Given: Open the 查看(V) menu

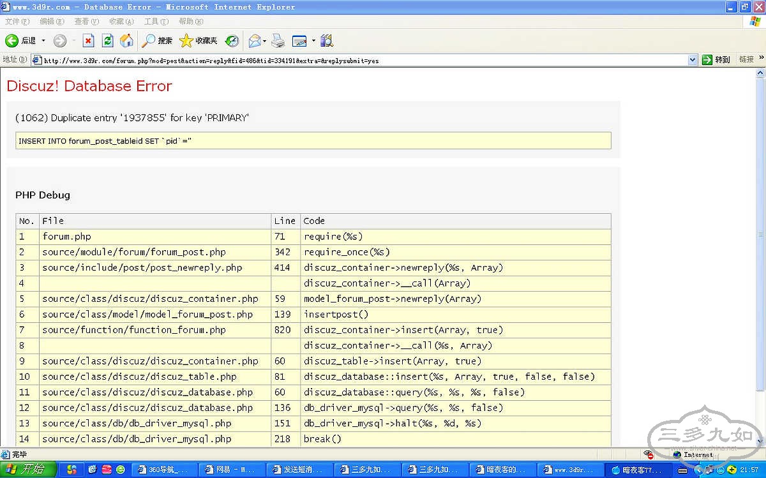Looking at the screenshot, I should click(86, 22).
